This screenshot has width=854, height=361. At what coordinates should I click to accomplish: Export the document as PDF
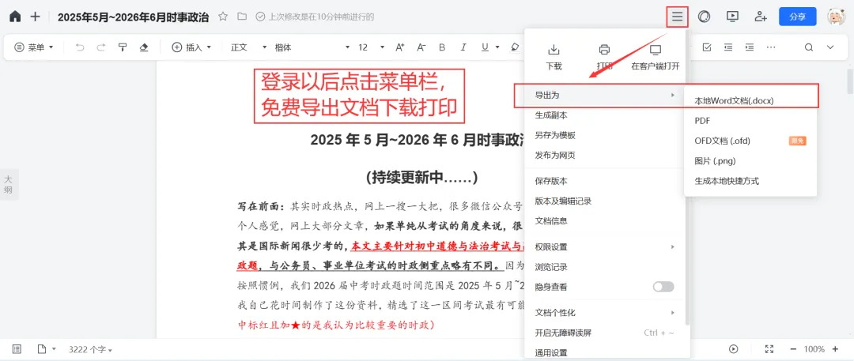750,121
